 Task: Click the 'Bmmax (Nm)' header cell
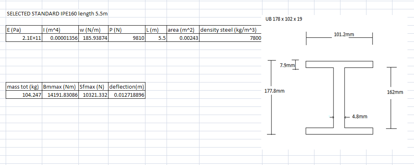[x=60, y=87]
